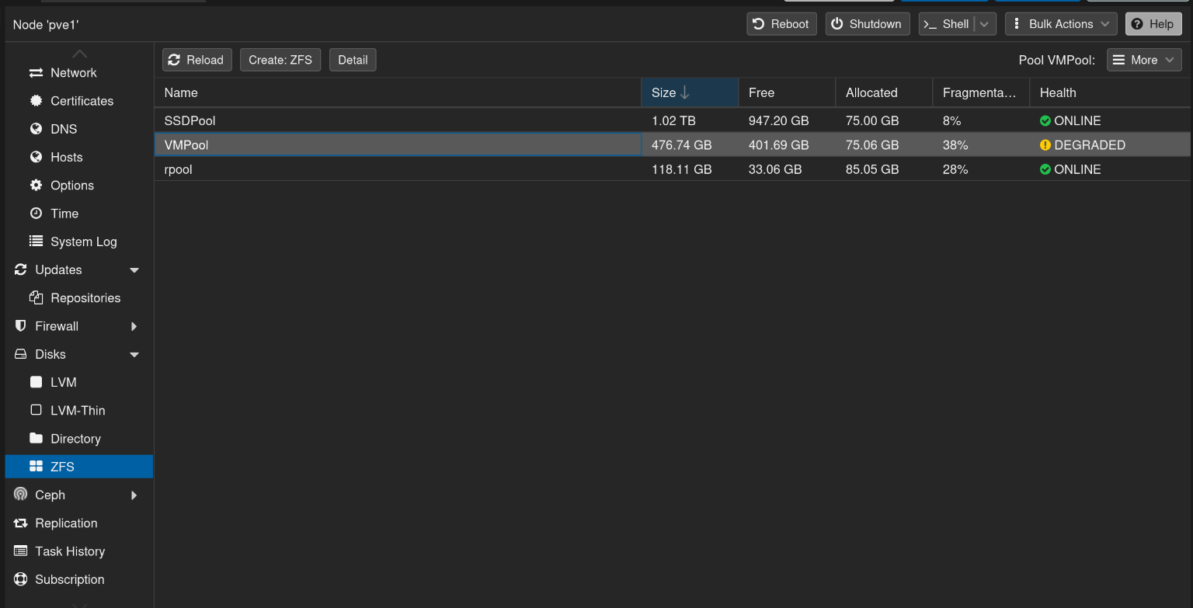Click the Task History list icon
This screenshot has width=1193, height=608.
(x=20, y=551)
